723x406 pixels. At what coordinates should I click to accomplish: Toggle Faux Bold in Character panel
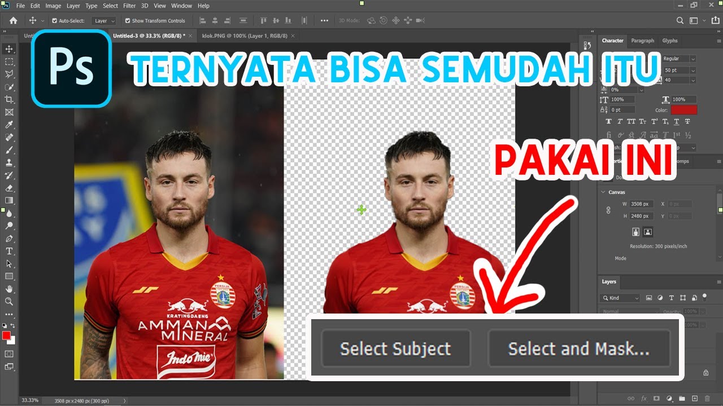[x=609, y=121]
